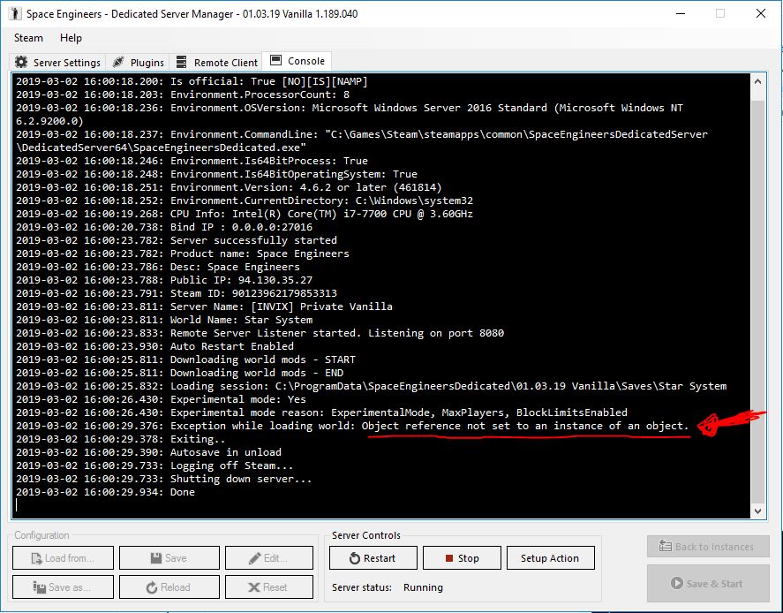Open the Steam menu

(x=28, y=38)
